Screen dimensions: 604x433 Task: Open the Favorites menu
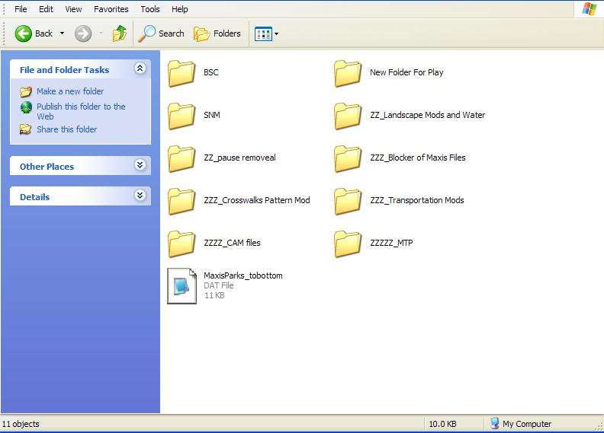tap(111, 9)
